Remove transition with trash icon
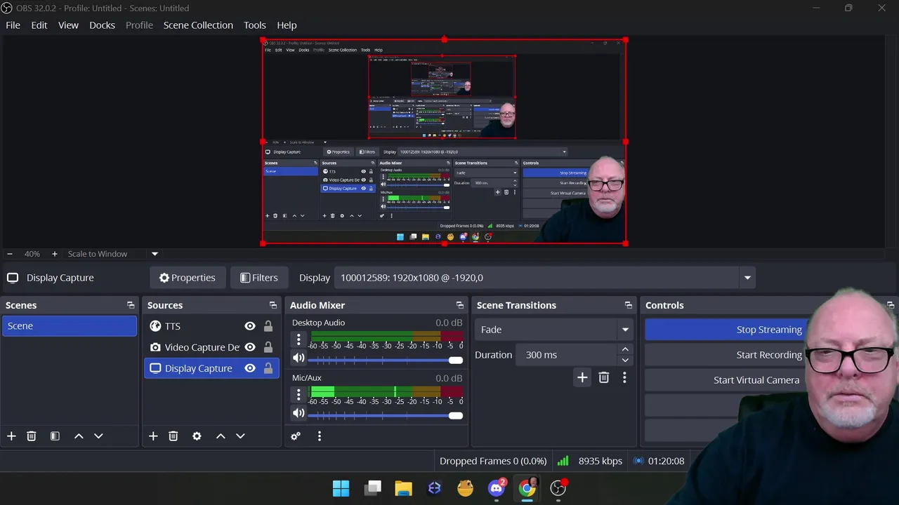This screenshot has height=505, width=899. 603,377
